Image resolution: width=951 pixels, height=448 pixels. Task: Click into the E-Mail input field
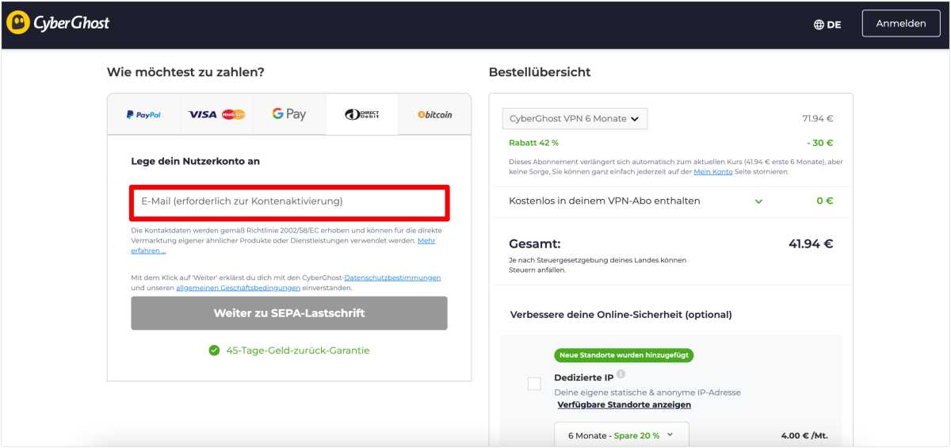289,202
